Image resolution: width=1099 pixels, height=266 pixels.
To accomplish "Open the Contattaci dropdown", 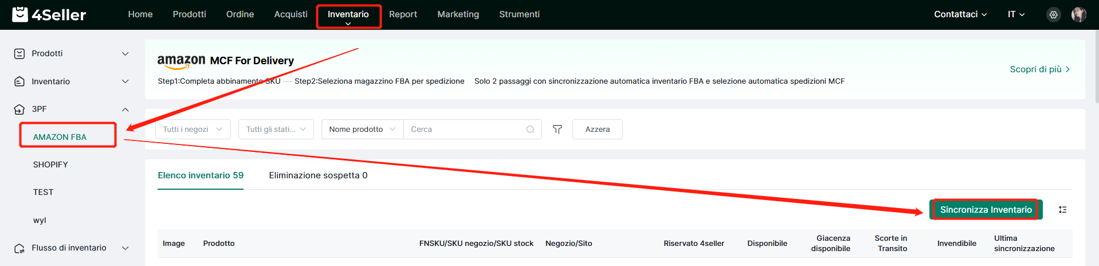I will pyautogui.click(x=960, y=14).
